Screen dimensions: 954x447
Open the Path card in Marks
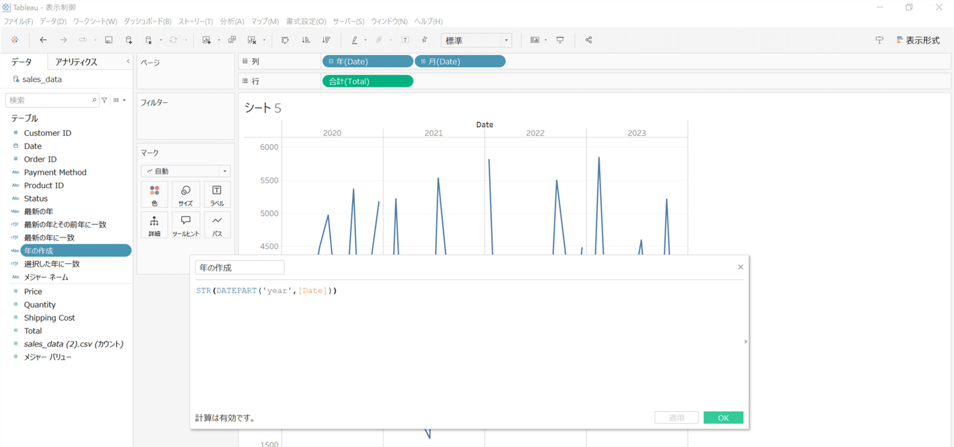(x=217, y=225)
